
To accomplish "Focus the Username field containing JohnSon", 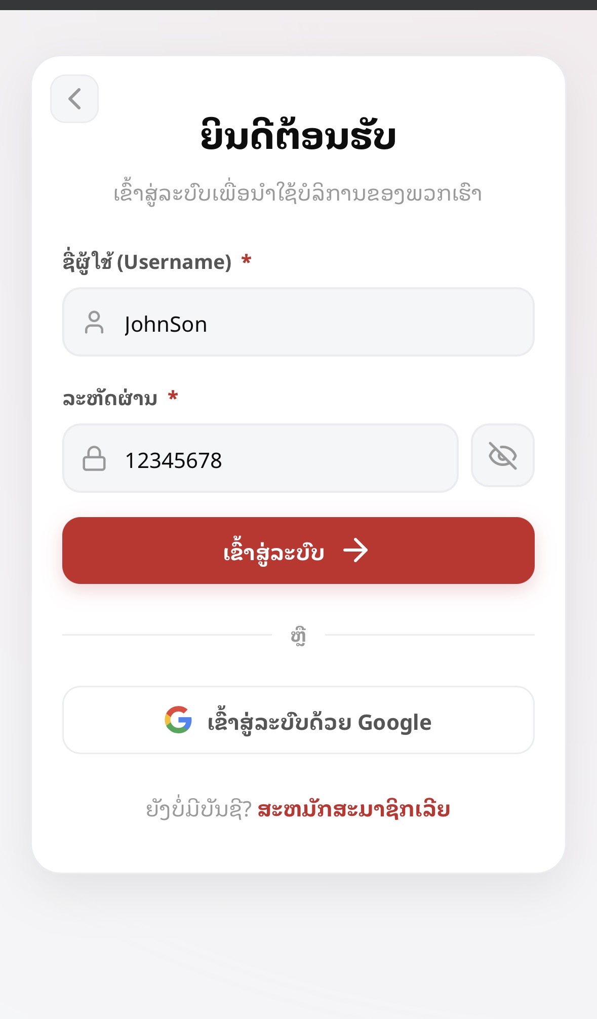I will click(x=324, y=323).
